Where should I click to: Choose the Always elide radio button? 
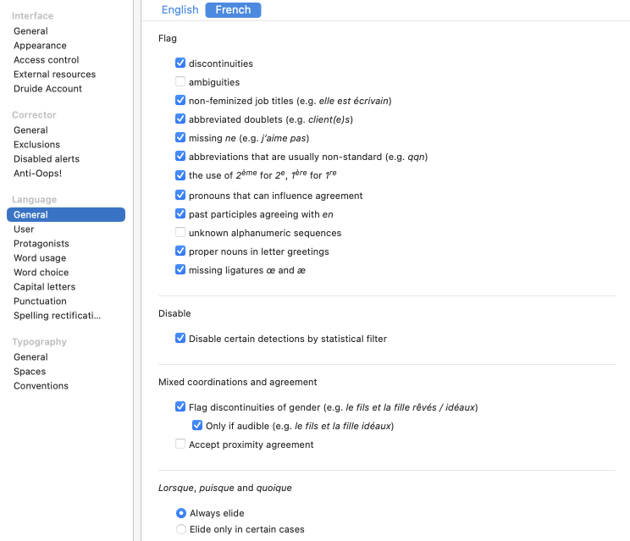(x=181, y=513)
